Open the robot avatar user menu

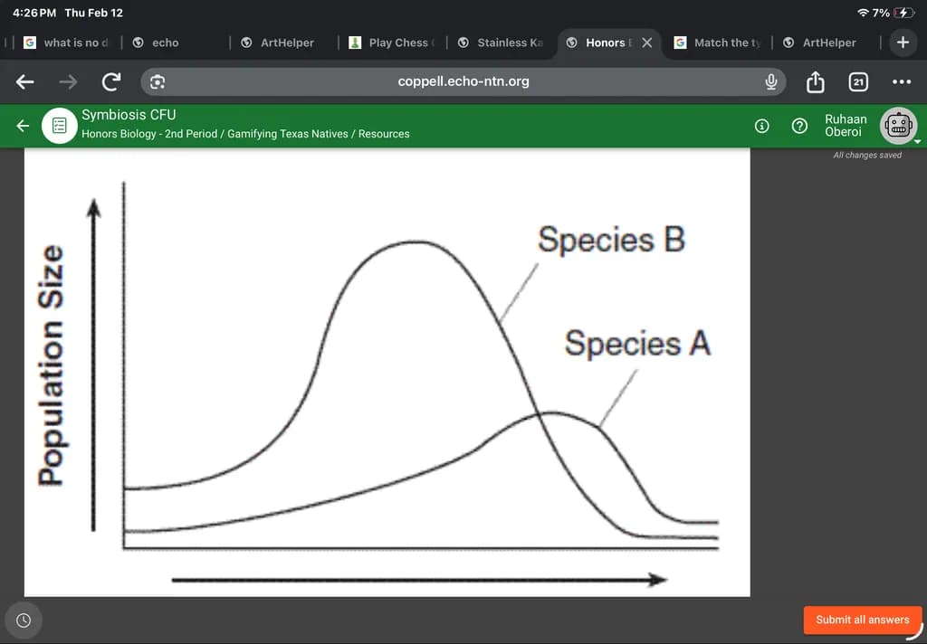899,125
